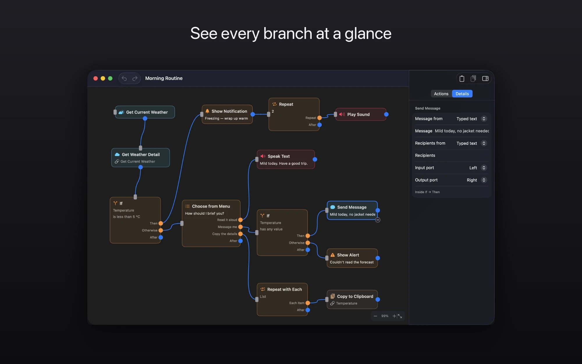This screenshot has width=582, height=364.
Task: Click the list icon on Choose from Menu
Action: point(188,206)
